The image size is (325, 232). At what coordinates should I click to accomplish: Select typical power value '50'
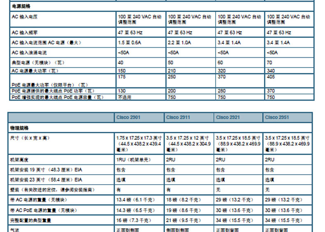click(171, 63)
